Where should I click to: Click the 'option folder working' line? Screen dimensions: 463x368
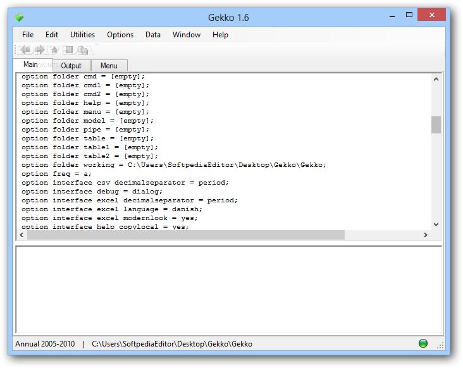coord(173,165)
